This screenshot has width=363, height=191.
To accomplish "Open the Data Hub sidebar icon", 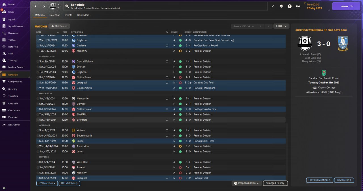I will (4, 47).
